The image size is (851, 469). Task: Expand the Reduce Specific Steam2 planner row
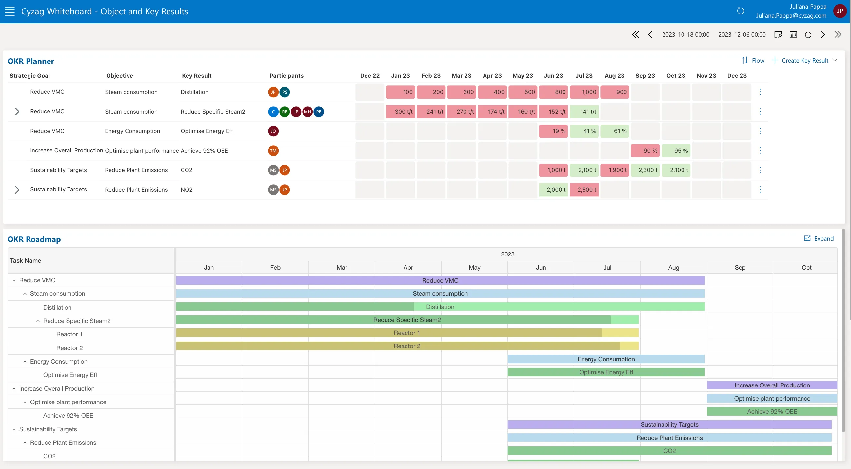click(x=17, y=112)
